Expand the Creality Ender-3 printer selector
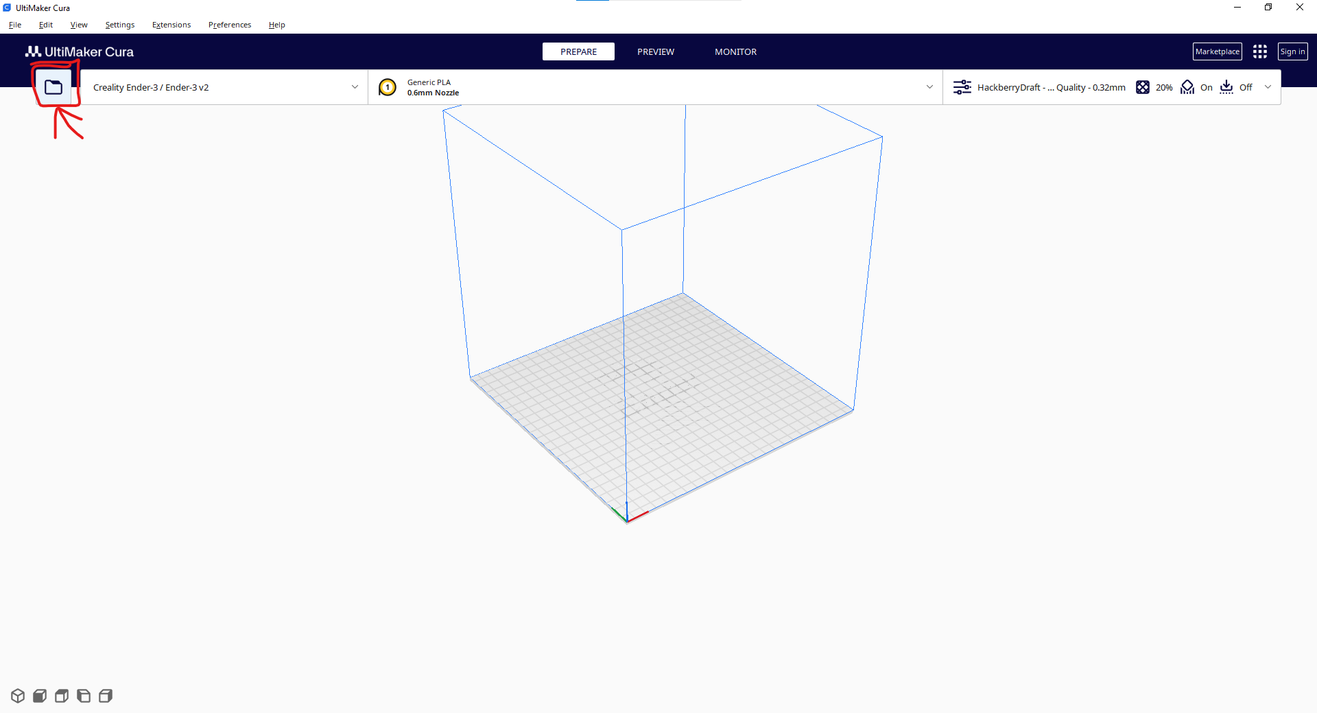Screen dimensions: 1317x713 pos(224,87)
